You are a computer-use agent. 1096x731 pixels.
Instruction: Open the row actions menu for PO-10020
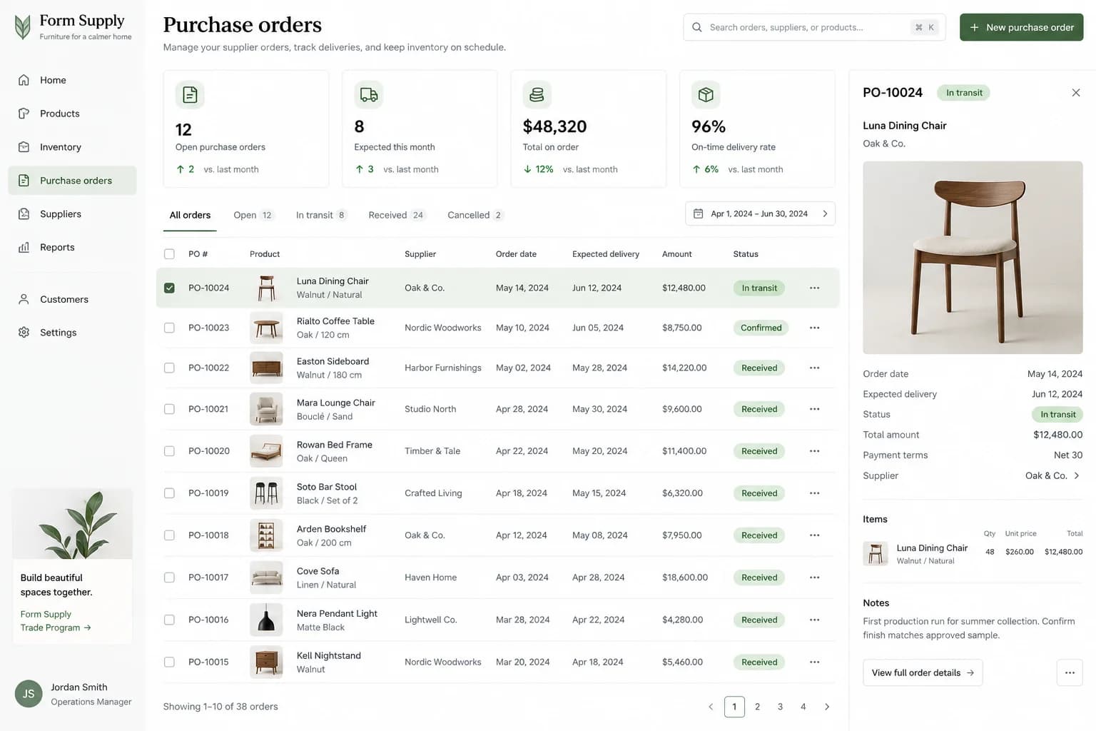(814, 451)
